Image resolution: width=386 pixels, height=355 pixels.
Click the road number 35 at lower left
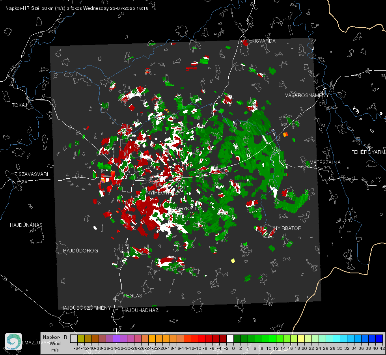pos(5,278)
